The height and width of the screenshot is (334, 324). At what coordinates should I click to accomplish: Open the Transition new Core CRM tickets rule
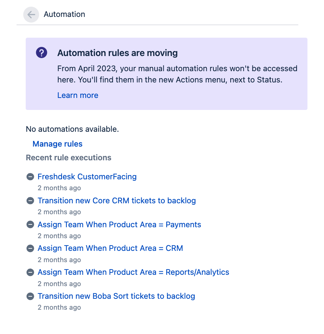click(117, 200)
